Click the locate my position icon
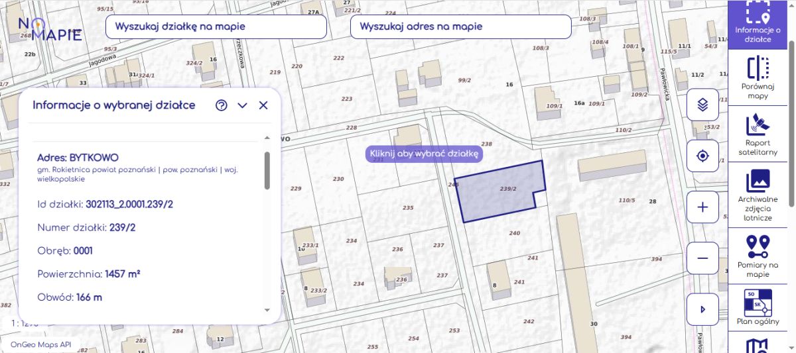This screenshot has width=796, height=353. pos(703,156)
